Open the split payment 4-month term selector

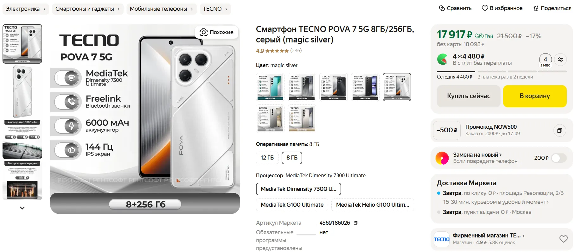545,60
